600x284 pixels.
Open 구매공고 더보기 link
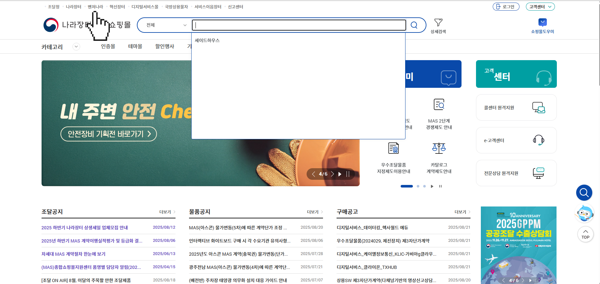[462, 212]
